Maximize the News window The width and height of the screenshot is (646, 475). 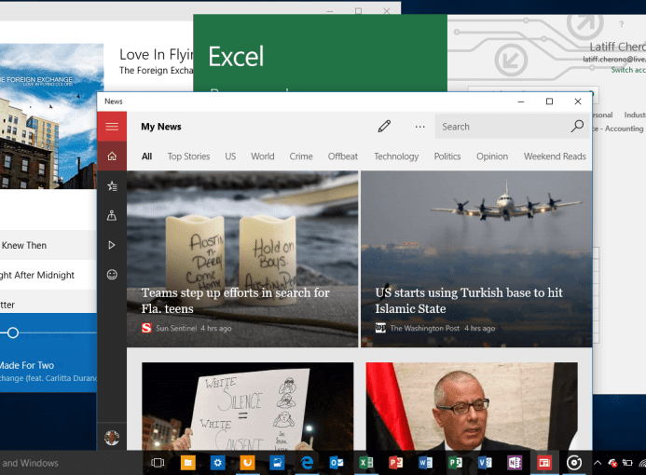549,102
